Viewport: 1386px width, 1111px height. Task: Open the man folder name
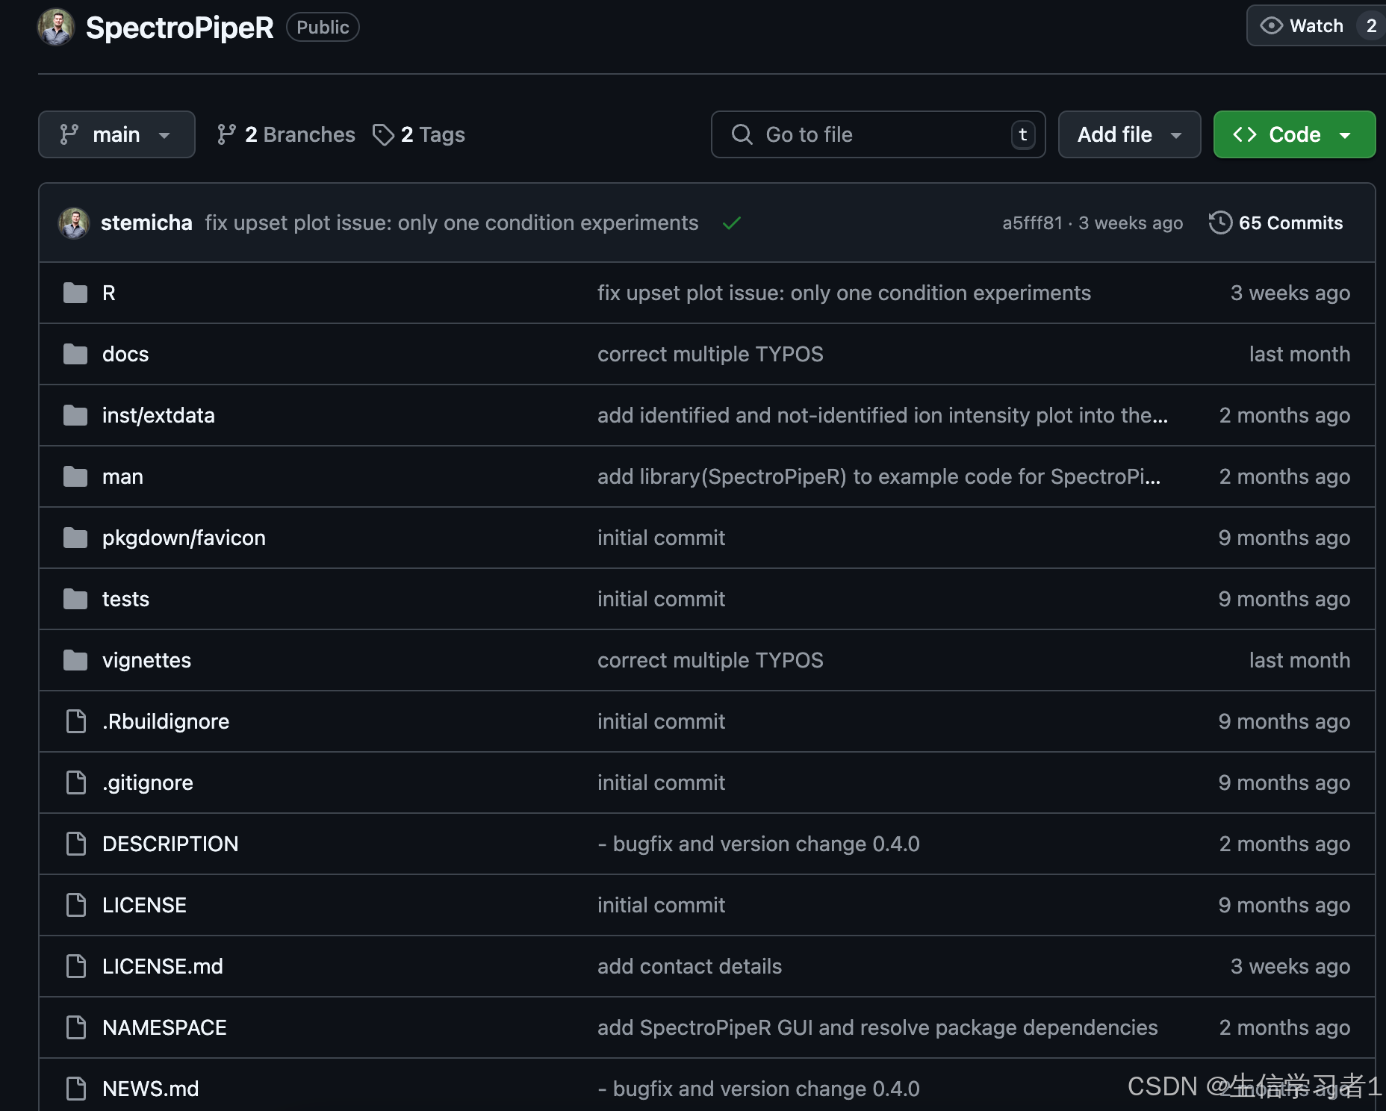[x=122, y=477]
